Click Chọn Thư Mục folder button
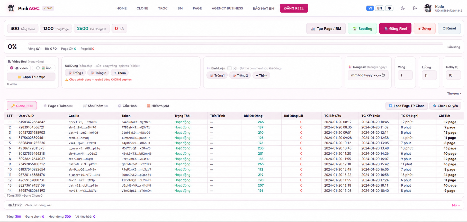The width and height of the screenshot is (467, 222). coord(31,77)
